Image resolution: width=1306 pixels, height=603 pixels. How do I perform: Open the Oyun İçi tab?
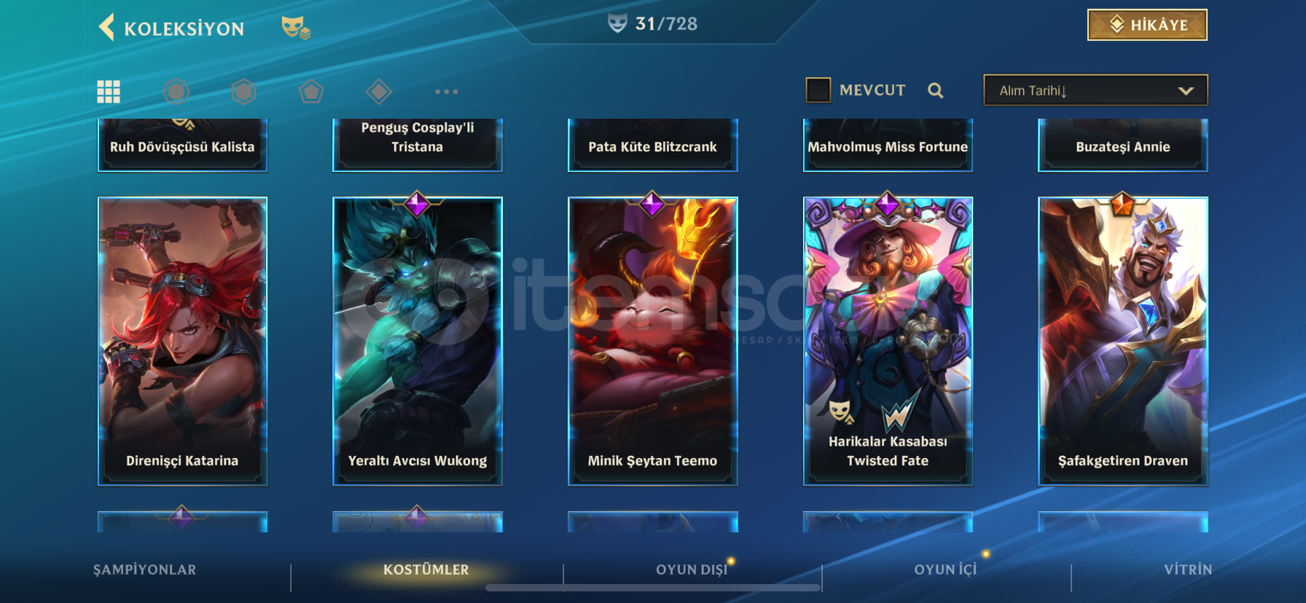coord(945,569)
